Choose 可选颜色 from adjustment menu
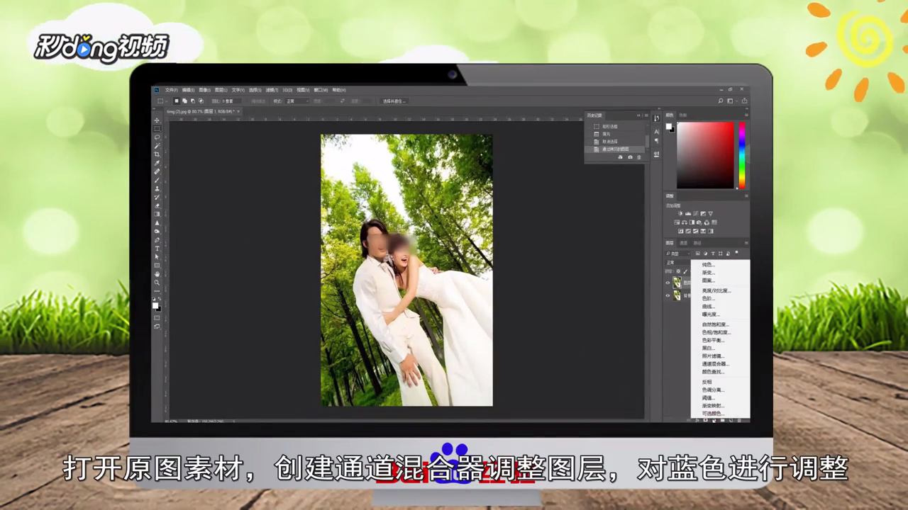Image resolution: width=908 pixels, height=510 pixels. pyautogui.click(x=712, y=414)
